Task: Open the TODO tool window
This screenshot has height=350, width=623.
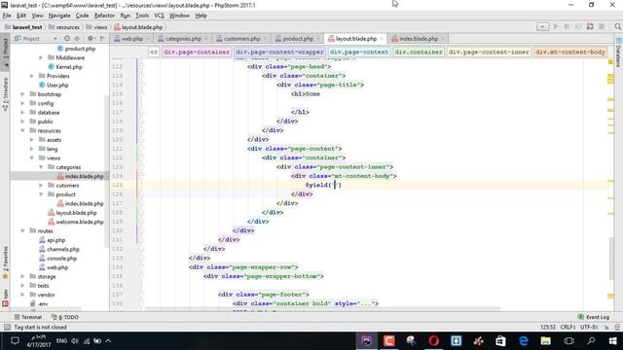Action: 65,317
